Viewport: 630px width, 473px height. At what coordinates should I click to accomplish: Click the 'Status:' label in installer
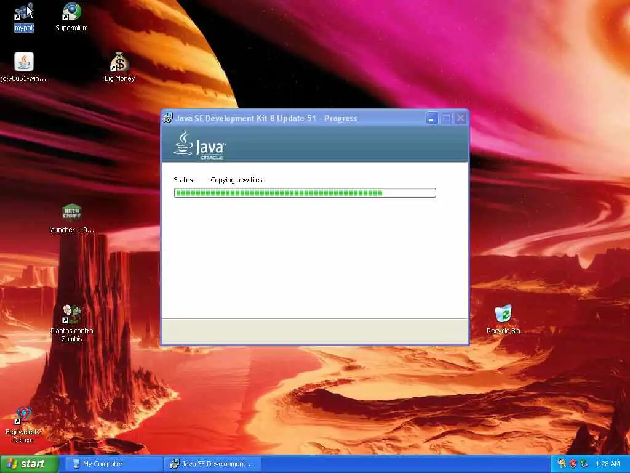coord(184,180)
